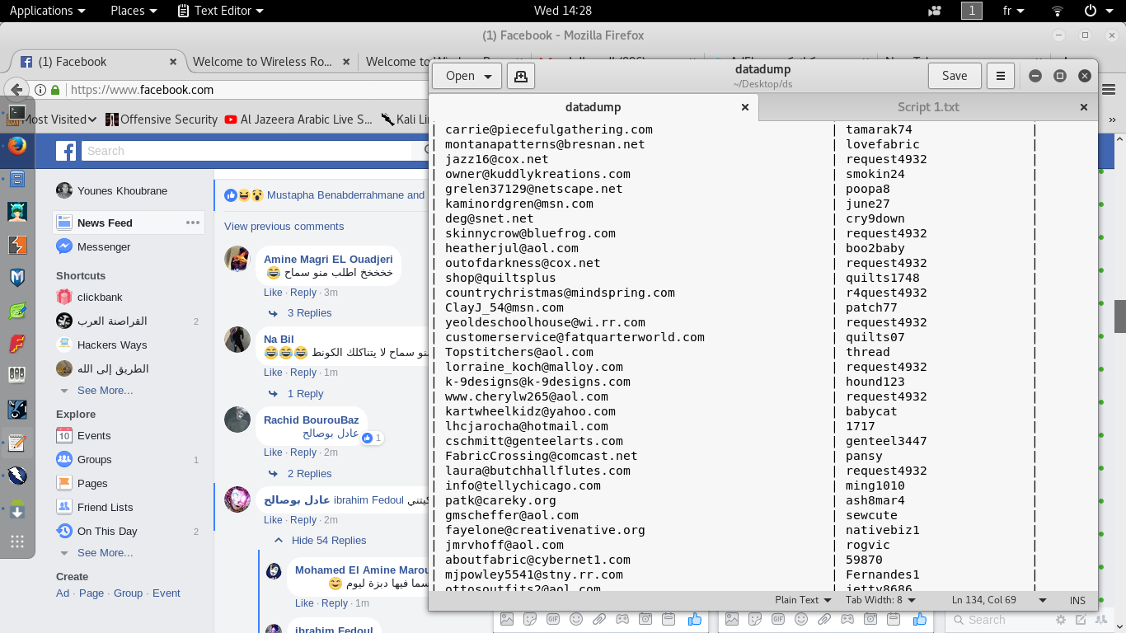Open the Files manager dock icon
This screenshot has height=633, width=1126.
(x=17, y=179)
